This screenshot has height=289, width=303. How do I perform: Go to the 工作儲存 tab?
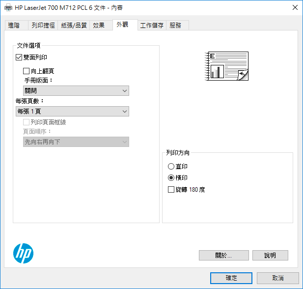[152, 26]
